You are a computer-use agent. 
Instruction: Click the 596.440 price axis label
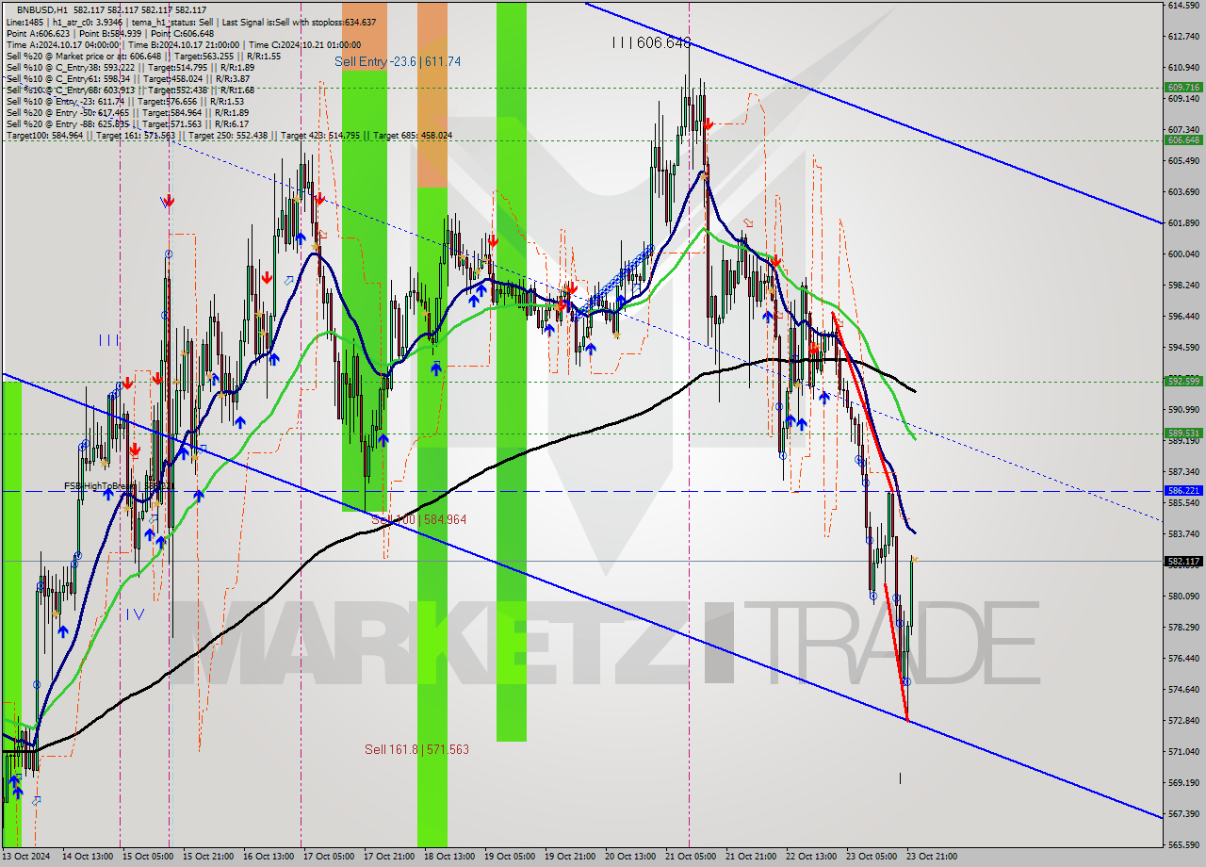tap(1183, 316)
